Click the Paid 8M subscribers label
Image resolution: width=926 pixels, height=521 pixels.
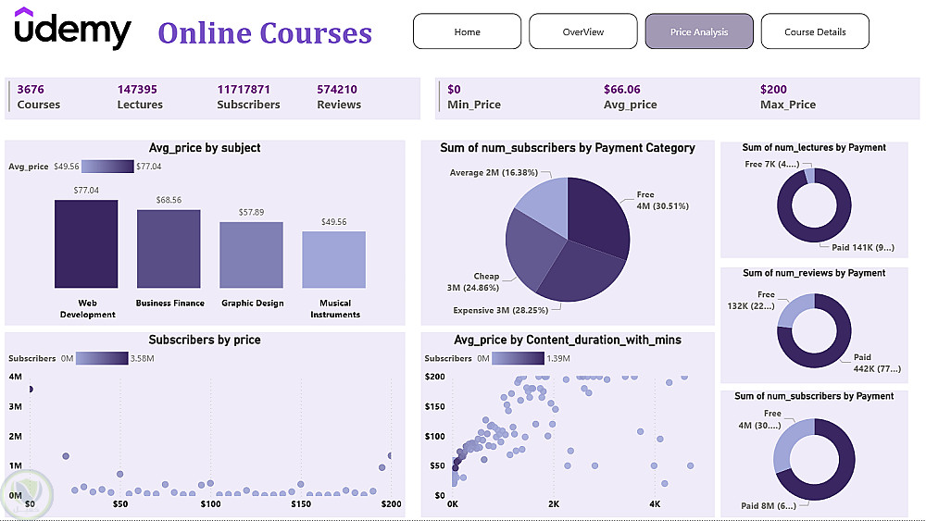click(x=769, y=505)
